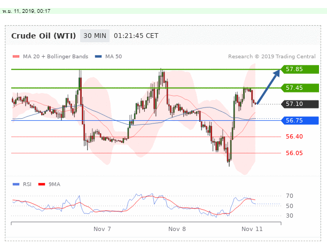The height and width of the screenshot is (246, 327).
Task: Click the Nov 7 date axis label
Action: (x=102, y=229)
